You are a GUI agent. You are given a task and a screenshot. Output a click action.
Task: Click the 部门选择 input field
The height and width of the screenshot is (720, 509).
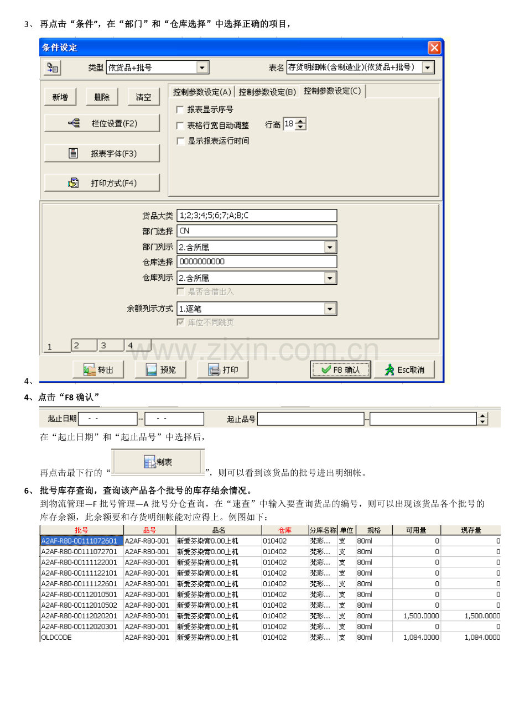tap(257, 231)
